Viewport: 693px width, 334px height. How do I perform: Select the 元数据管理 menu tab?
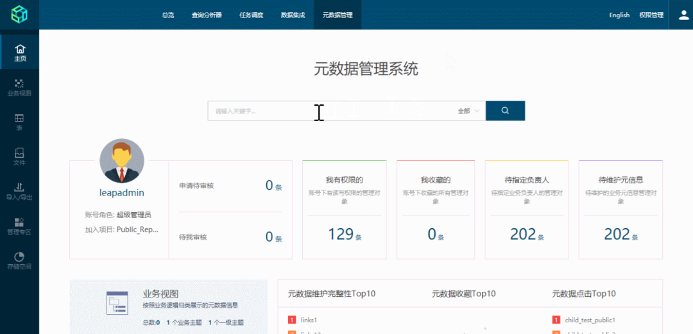338,15
